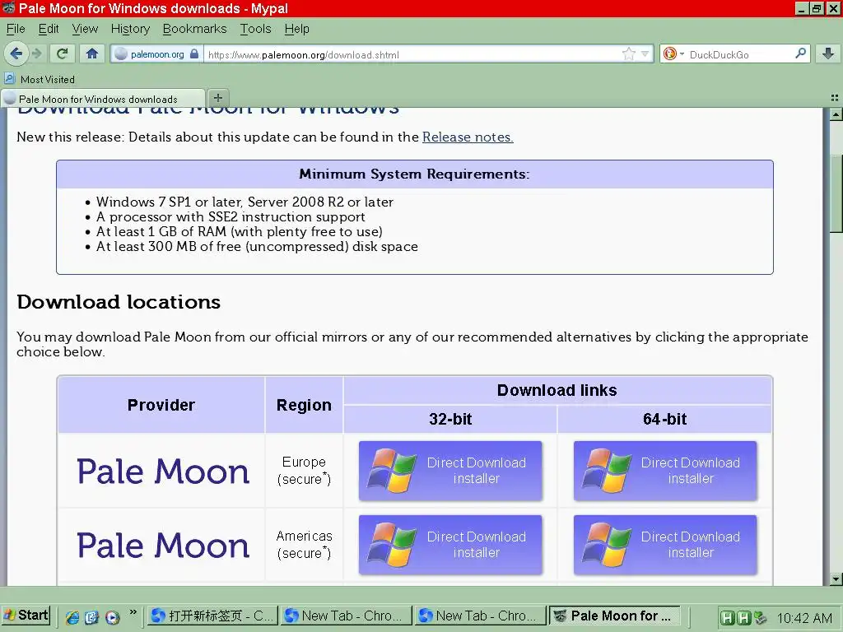Click the Pale Moon logo in Americas row

[x=163, y=546]
